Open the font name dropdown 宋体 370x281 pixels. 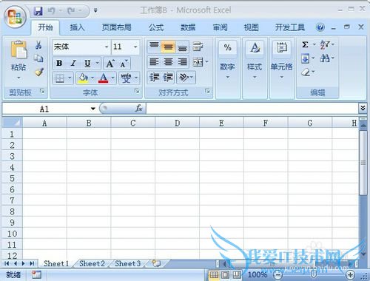(x=107, y=47)
